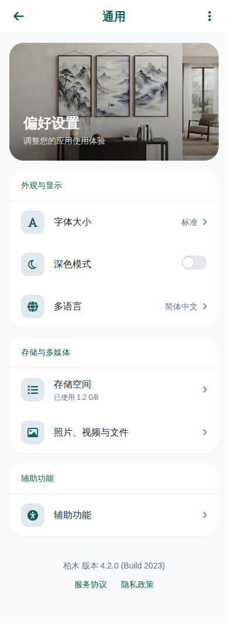Screen dimensions: 228x623
Task: Go back using the arrow icon
Action: click(19, 16)
